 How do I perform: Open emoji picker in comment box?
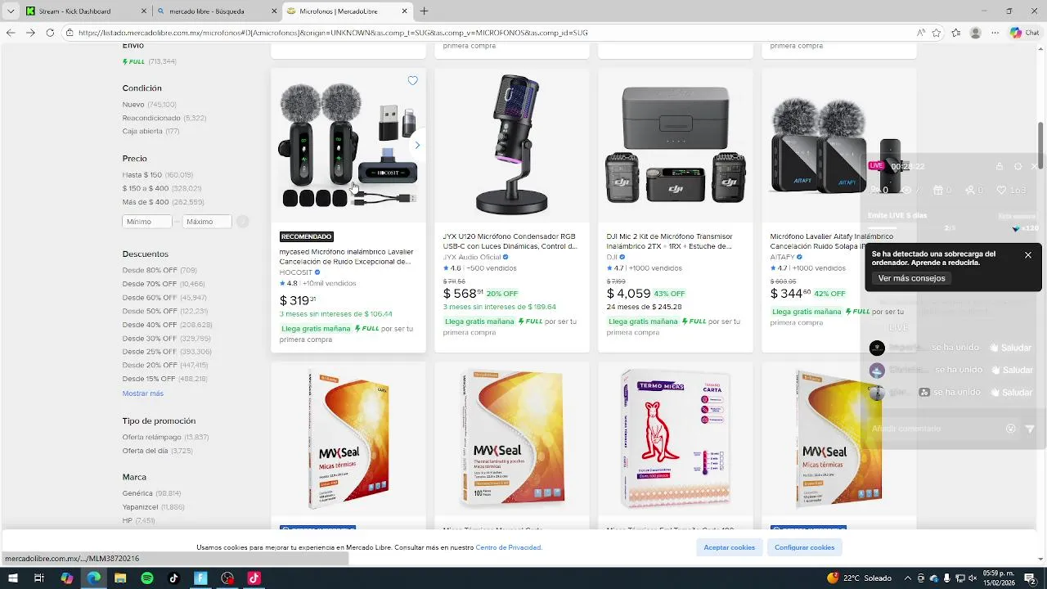tap(1011, 429)
